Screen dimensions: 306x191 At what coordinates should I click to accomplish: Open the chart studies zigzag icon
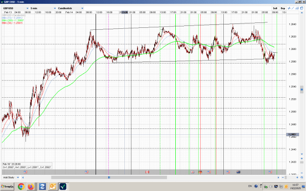289,8
